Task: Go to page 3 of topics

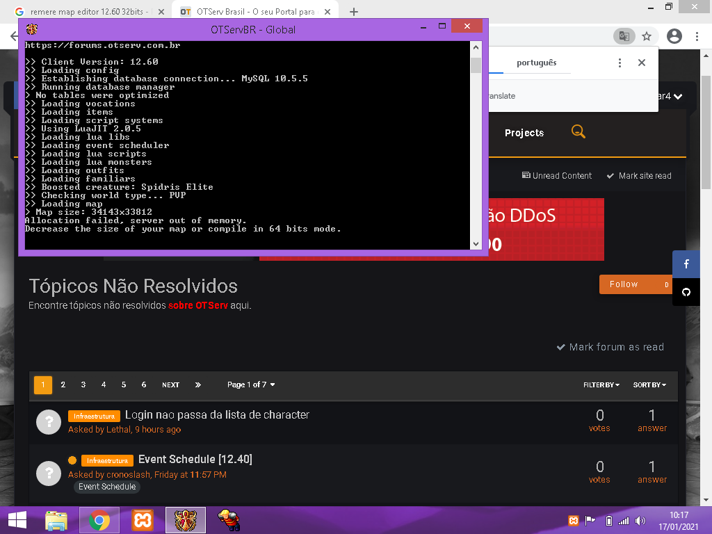Action: click(83, 385)
